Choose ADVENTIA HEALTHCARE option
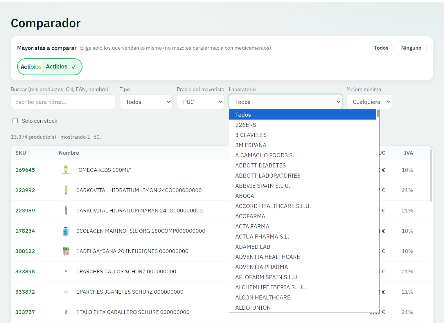444x323 pixels. click(303, 257)
